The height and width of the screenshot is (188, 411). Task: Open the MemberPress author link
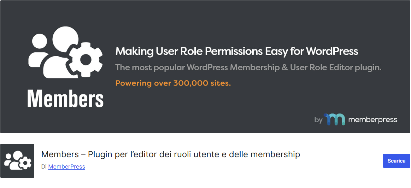pyautogui.click(x=66, y=166)
